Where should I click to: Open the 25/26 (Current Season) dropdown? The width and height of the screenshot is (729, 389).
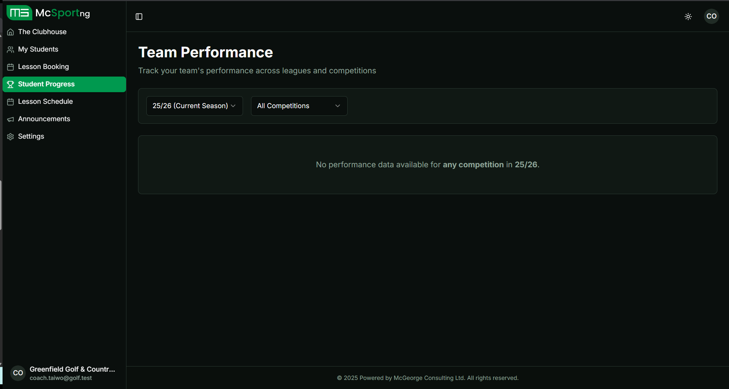[194, 106]
